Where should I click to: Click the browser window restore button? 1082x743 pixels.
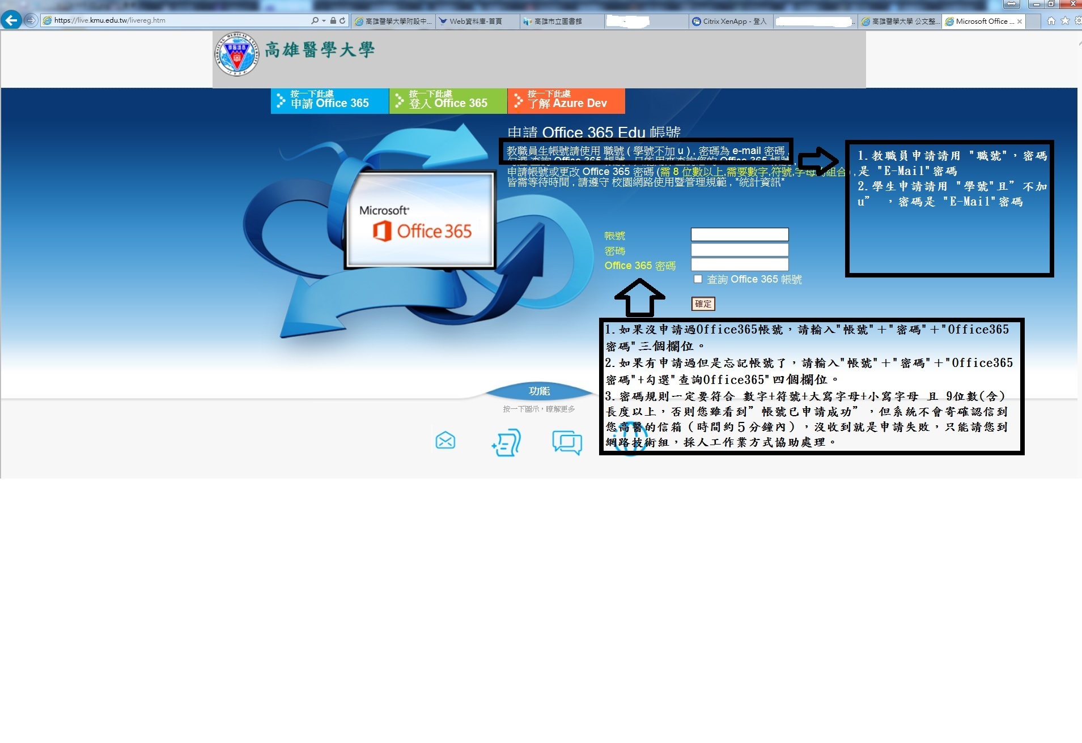1050,4
